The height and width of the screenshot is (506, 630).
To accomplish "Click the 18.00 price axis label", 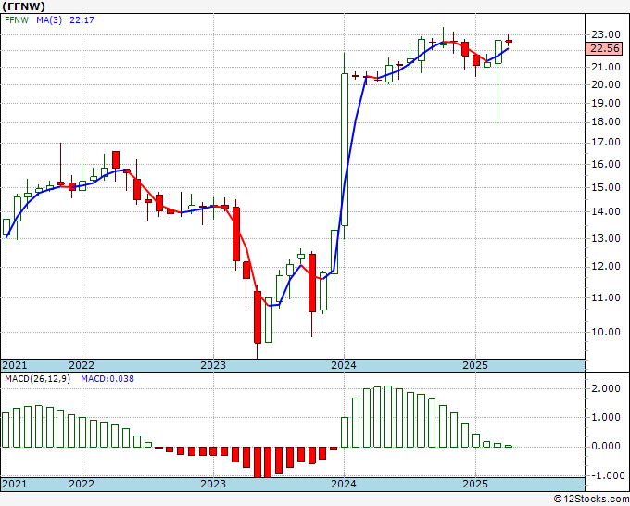I will tap(605, 121).
